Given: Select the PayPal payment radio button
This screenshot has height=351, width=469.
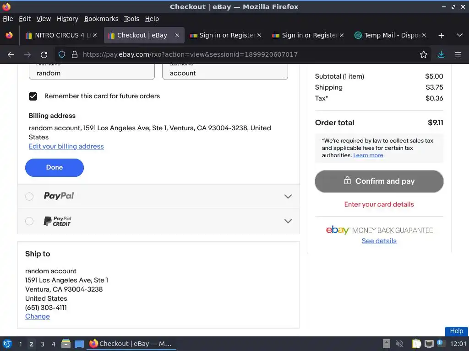Looking at the screenshot, I should click(29, 197).
